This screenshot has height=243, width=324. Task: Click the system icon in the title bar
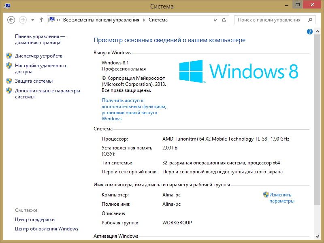(x=7, y=6)
